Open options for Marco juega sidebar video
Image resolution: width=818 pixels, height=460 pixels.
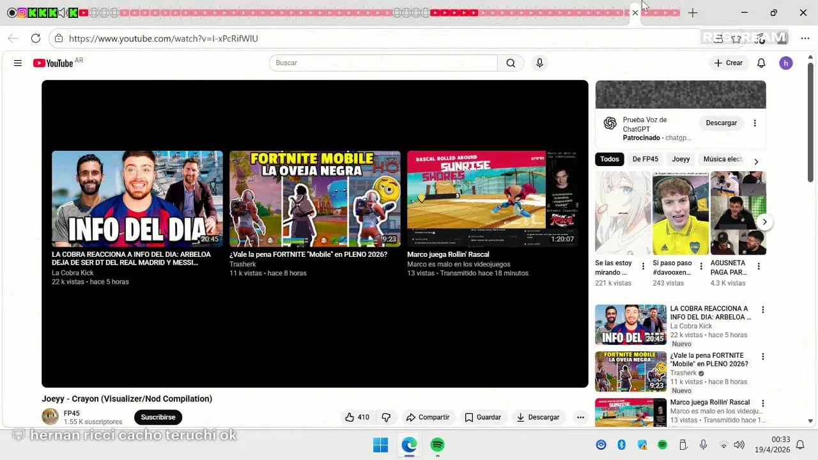click(762, 404)
